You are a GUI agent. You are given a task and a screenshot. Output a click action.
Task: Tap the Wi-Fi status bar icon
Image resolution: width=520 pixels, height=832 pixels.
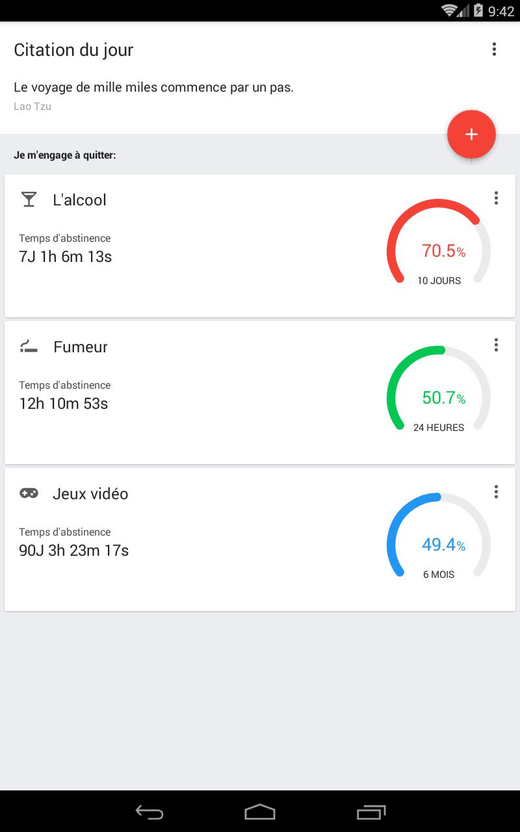click(x=450, y=10)
